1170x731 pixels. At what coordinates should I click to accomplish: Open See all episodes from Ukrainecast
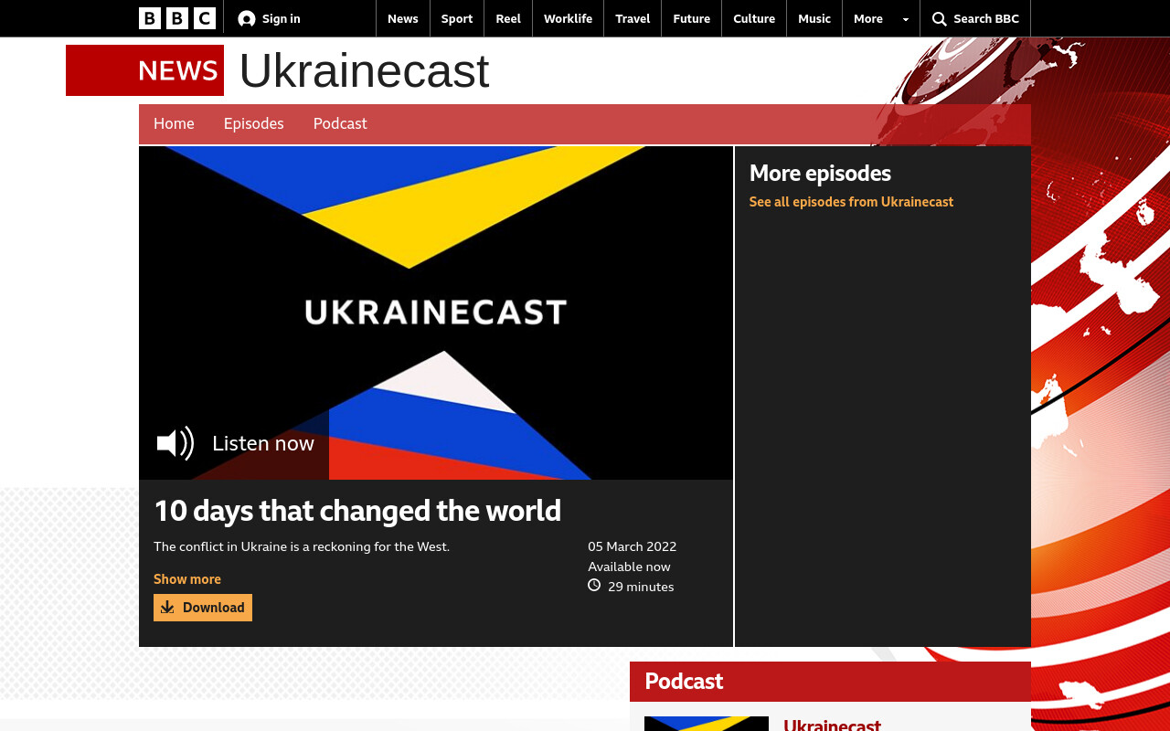(851, 202)
